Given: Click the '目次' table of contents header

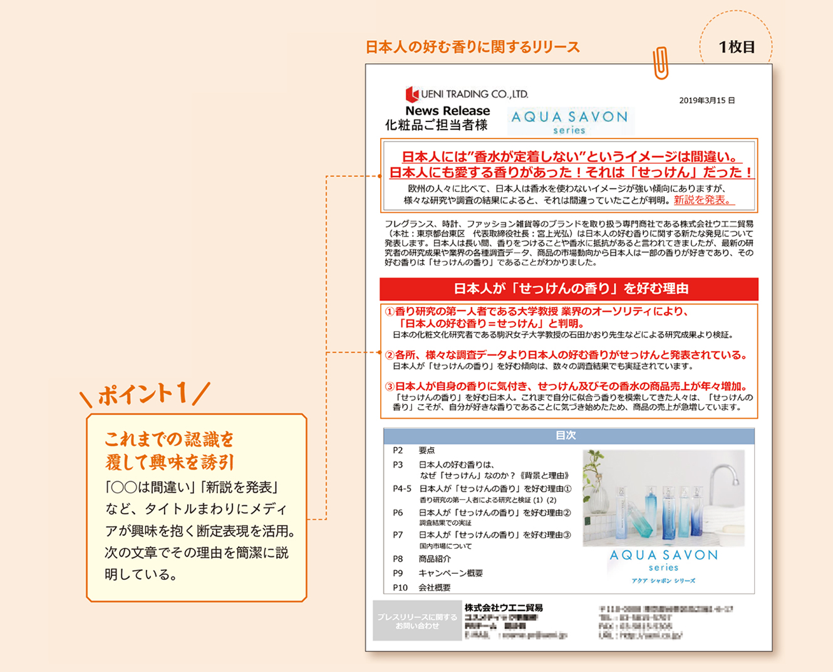Looking at the screenshot, I should [569, 435].
